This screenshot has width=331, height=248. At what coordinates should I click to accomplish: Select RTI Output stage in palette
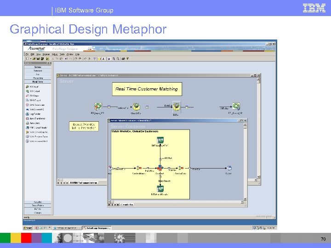point(33,91)
